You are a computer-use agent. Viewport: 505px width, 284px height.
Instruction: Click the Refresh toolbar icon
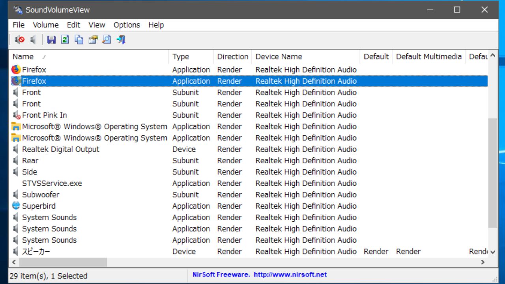[x=65, y=39]
